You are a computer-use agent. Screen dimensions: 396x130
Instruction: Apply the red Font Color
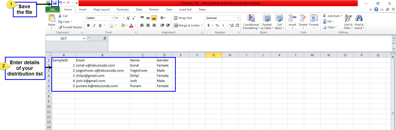click(x=131, y=25)
